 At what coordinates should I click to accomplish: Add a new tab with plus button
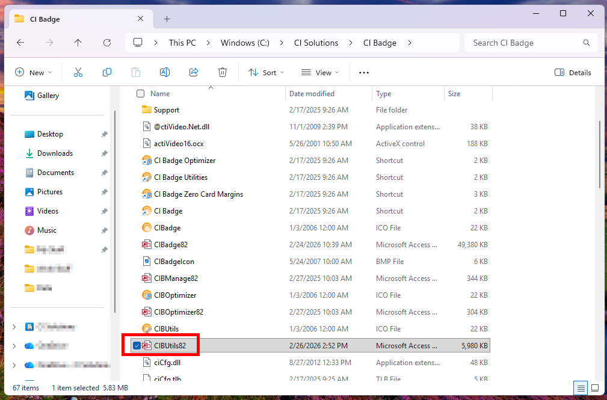tap(167, 19)
